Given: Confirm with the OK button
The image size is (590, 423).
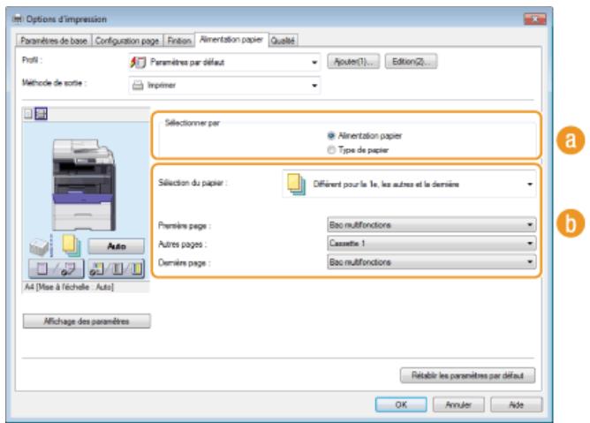Looking at the screenshot, I should (401, 405).
